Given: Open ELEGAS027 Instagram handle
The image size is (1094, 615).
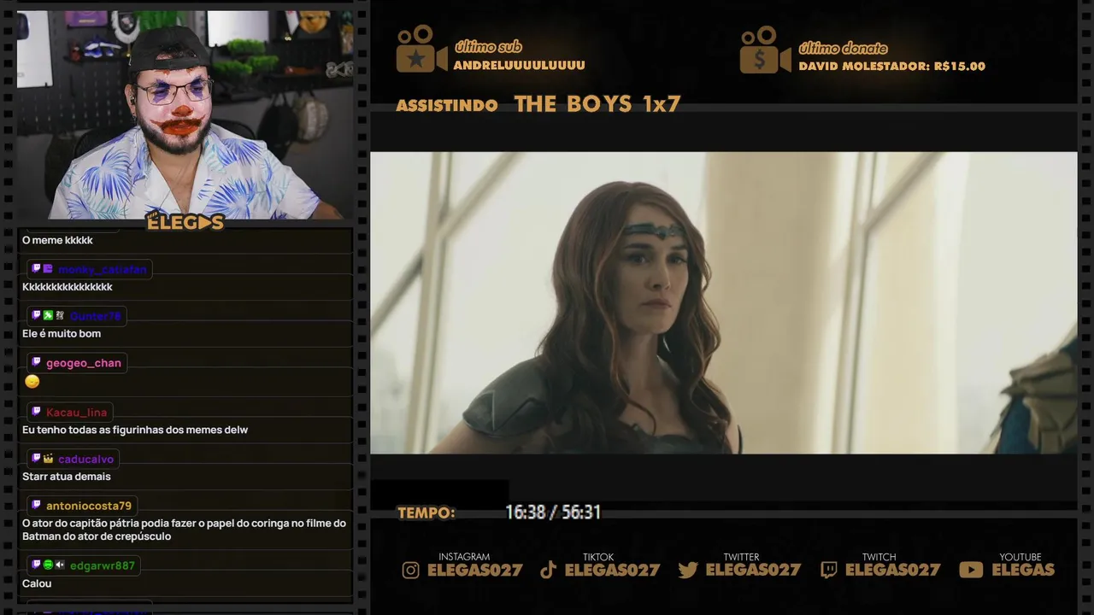Looking at the screenshot, I should click(475, 570).
